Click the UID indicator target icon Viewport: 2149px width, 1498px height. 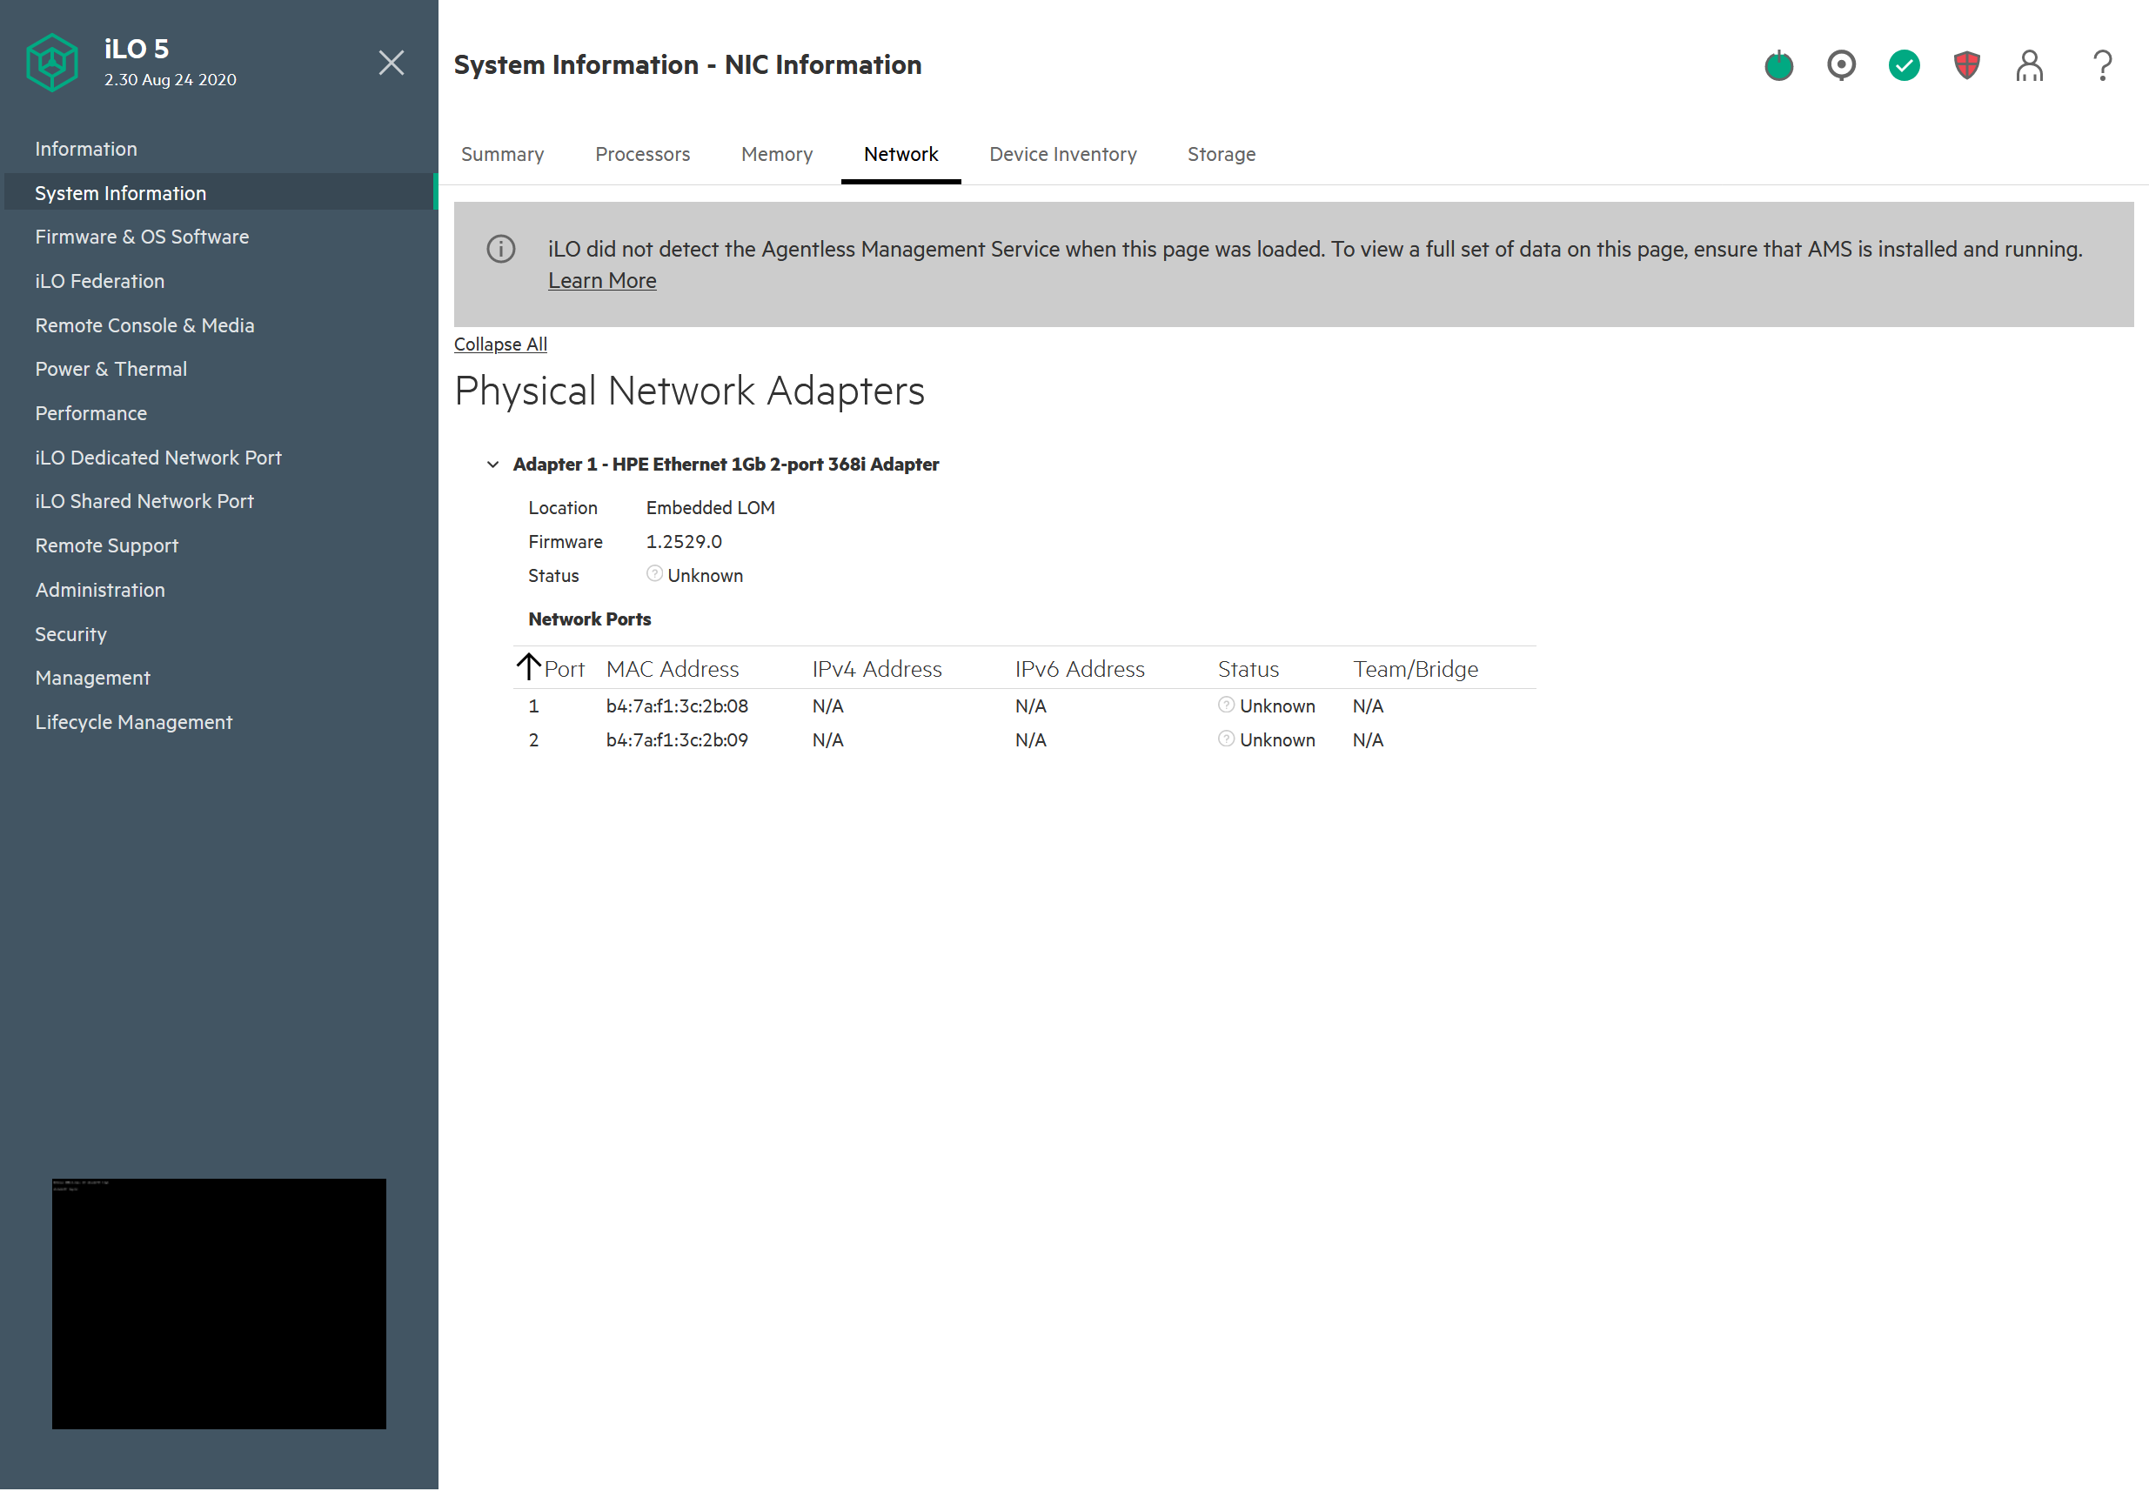1841,65
